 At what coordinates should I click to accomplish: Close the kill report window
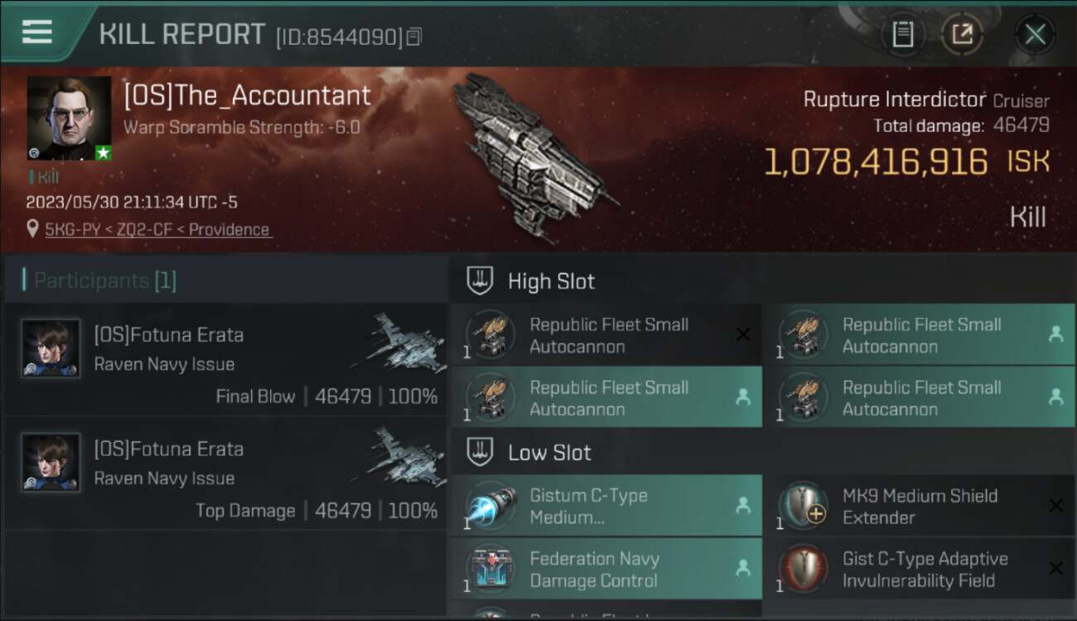(x=1035, y=34)
